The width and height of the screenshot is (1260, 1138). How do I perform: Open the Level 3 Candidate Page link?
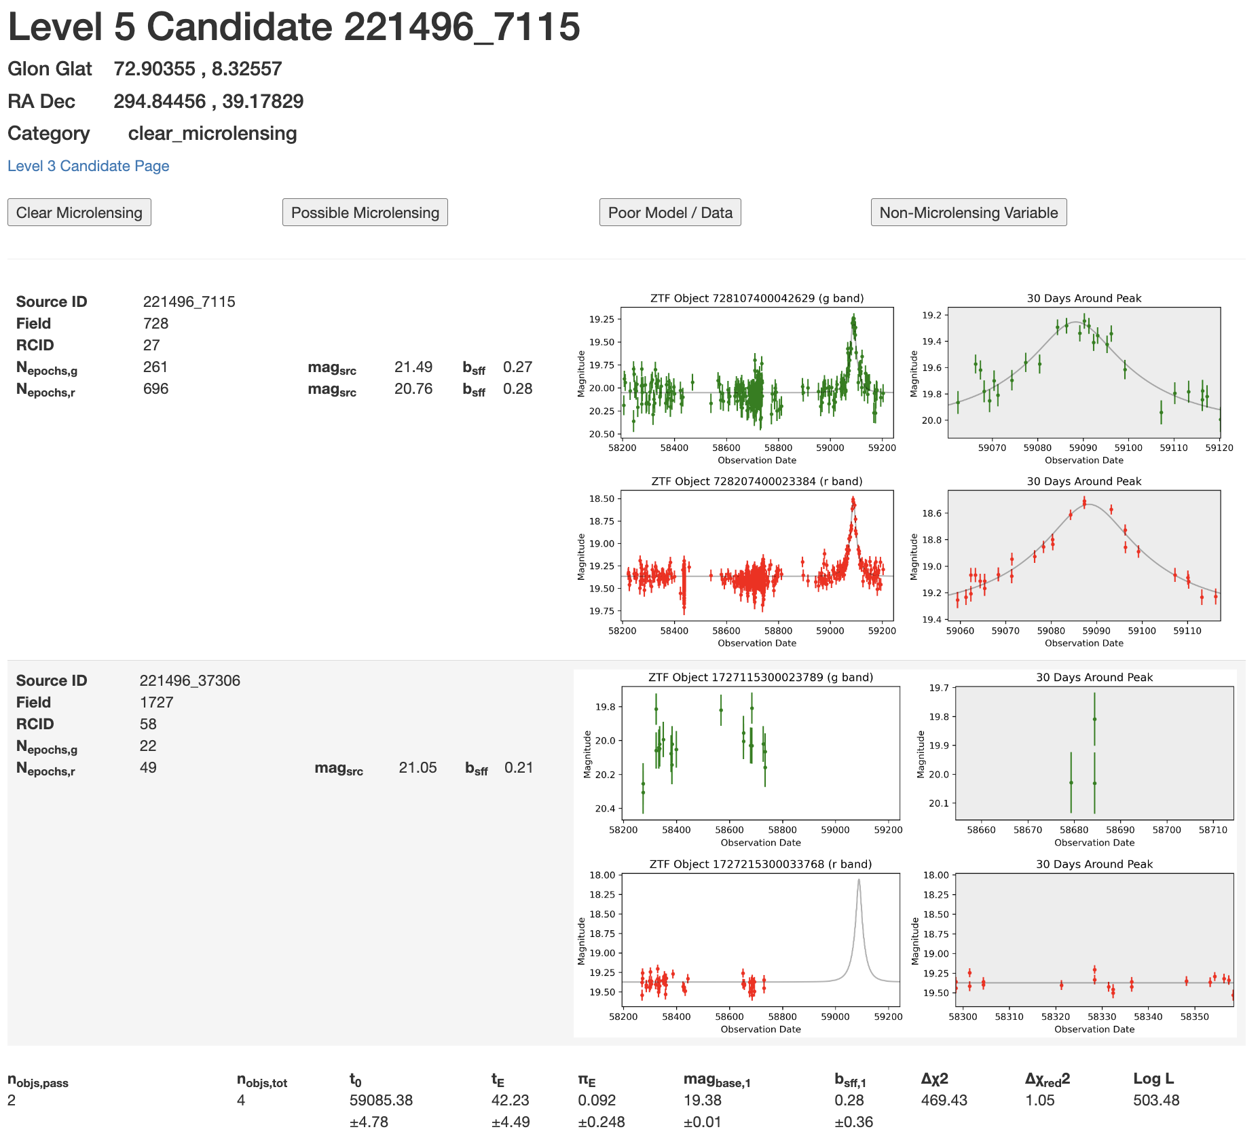pyautogui.click(x=88, y=166)
